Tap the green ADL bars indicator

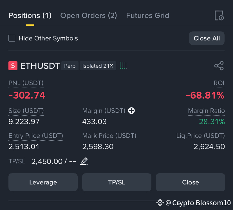[x=123, y=66]
